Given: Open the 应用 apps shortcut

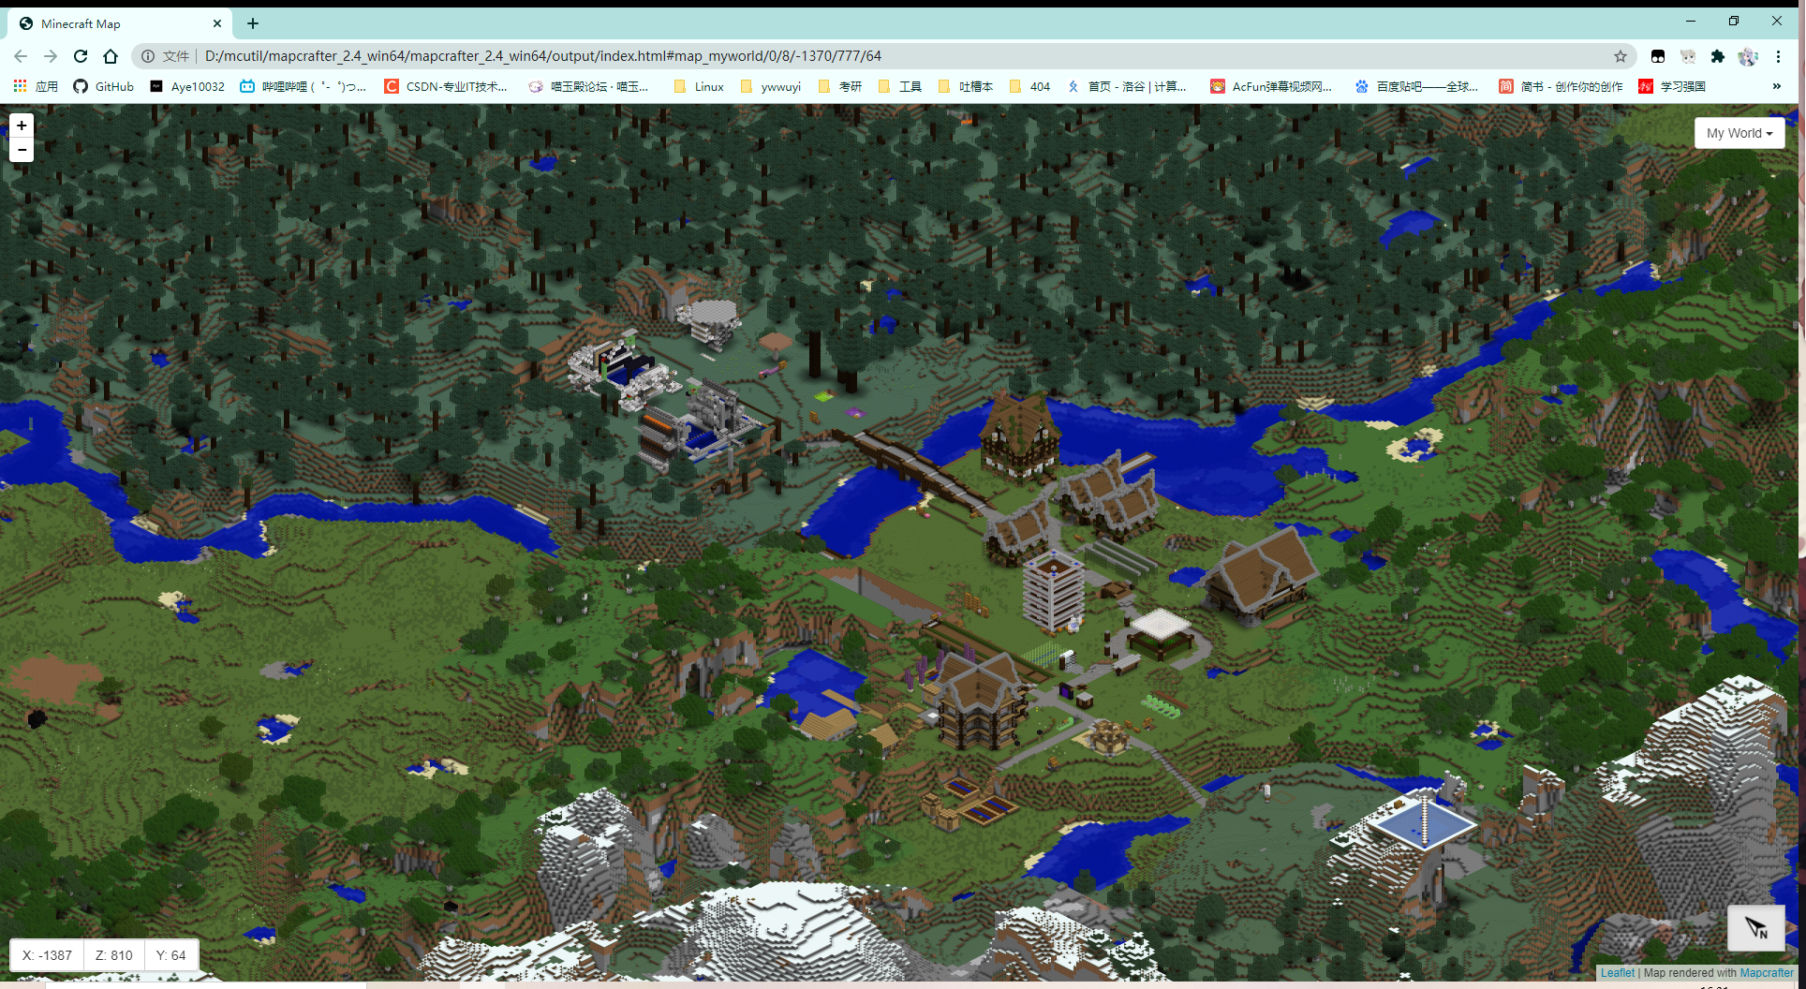Looking at the screenshot, I should coord(36,86).
